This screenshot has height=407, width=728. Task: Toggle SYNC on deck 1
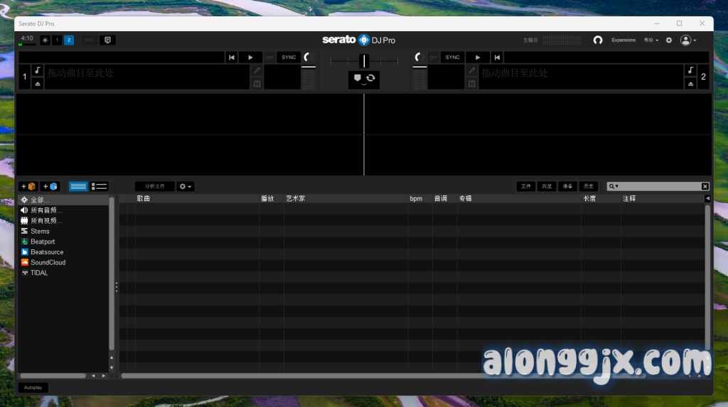[x=289, y=58]
